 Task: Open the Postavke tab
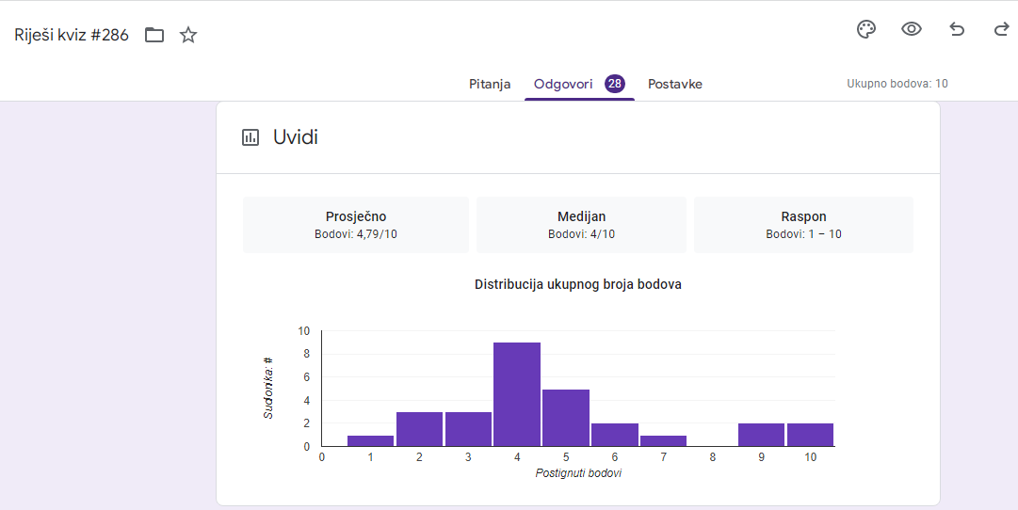click(674, 84)
